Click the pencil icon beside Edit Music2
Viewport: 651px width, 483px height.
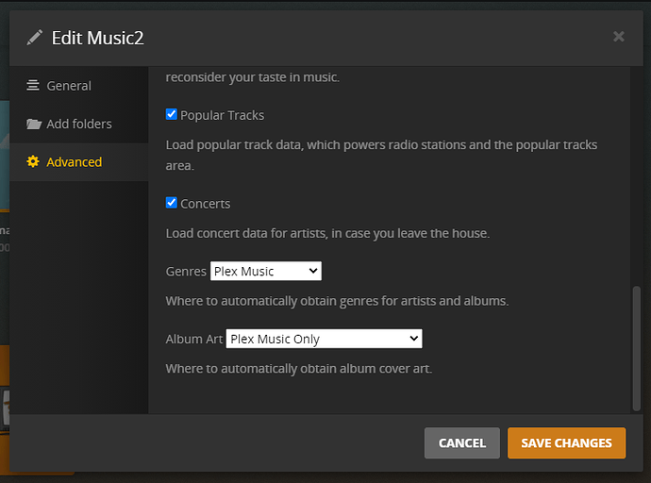(35, 38)
